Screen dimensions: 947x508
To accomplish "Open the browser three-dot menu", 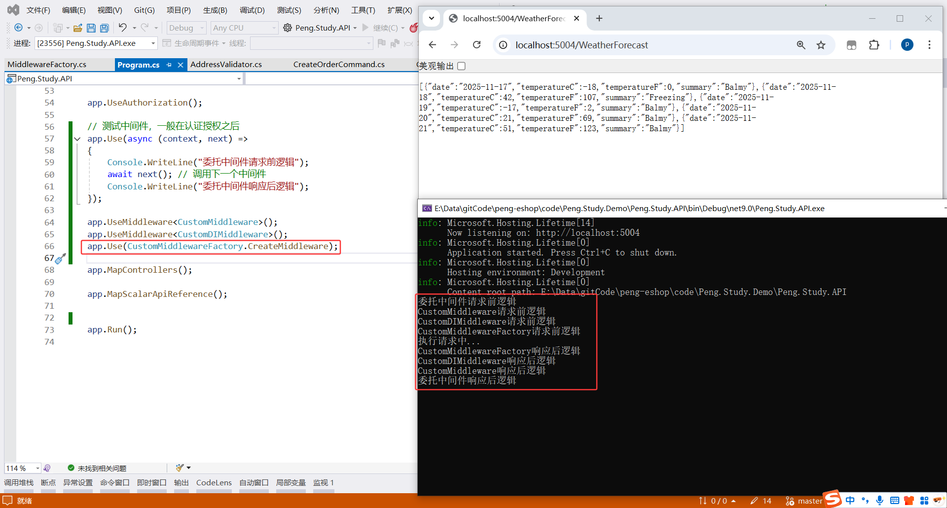I will tap(929, 45).
